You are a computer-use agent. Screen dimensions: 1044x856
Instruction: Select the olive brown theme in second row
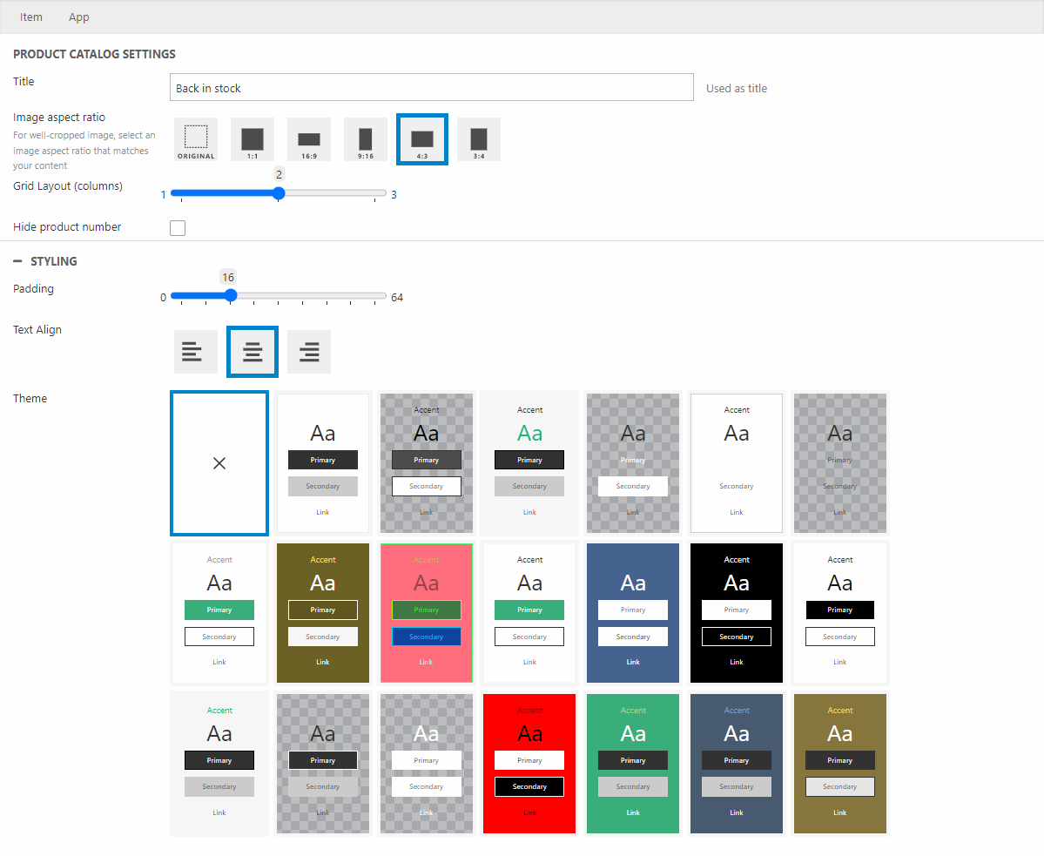coord(323,613)
